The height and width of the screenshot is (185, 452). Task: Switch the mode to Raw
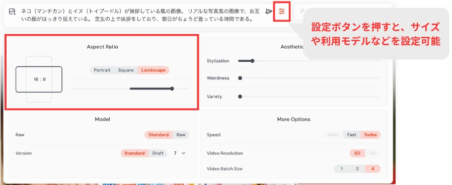click(181, 135)
